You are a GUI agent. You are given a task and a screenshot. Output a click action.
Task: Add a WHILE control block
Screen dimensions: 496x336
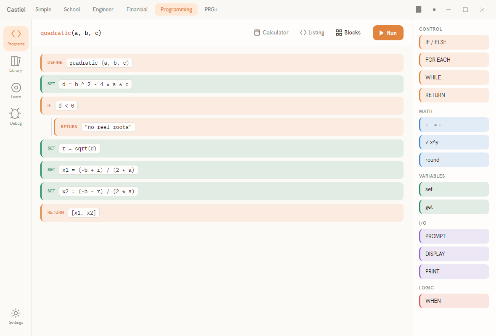coord(454,77)
